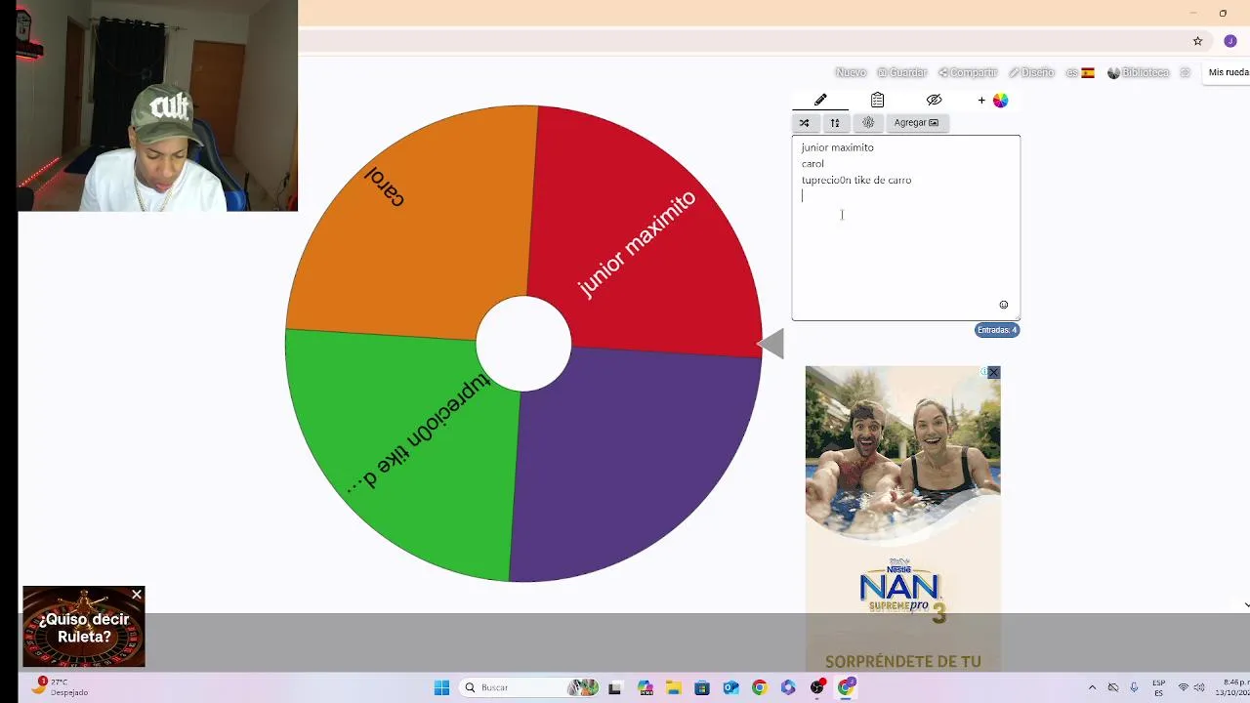
Task: Open the first Chrome icon next to Outlook
Action: click(x=760, y=687)
